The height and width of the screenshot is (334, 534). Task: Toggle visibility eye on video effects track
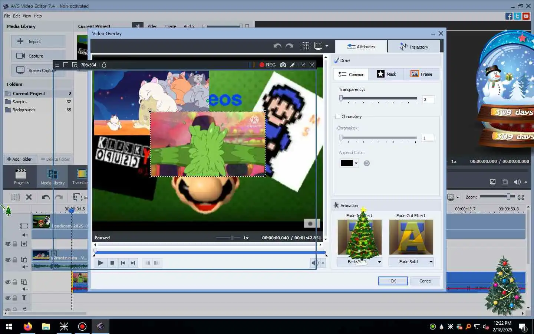point(7,244)
